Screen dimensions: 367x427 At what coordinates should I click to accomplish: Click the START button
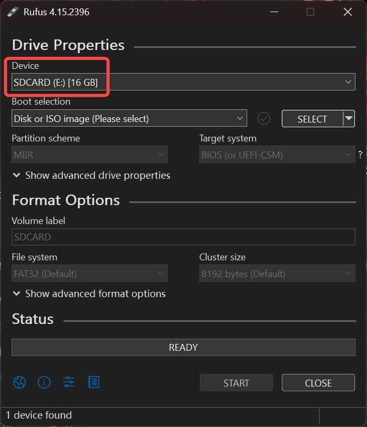point(236,383)
